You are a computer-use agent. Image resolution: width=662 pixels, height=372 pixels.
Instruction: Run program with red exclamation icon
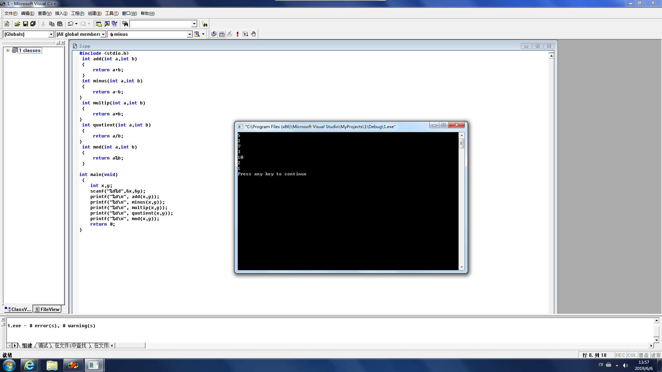238,34
